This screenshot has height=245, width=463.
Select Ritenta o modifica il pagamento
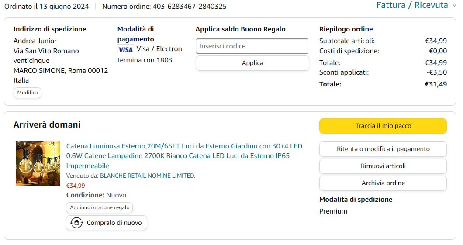383,149
